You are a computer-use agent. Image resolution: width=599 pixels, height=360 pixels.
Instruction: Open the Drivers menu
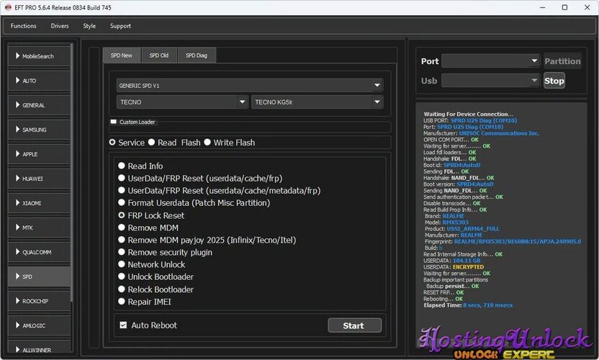point(60,26)
